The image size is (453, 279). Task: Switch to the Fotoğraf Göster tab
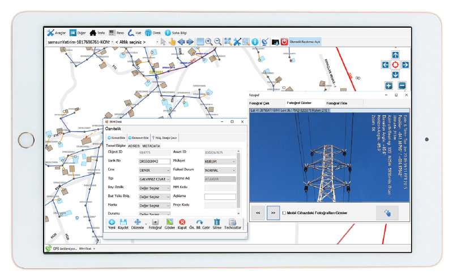tap(305, 103)
